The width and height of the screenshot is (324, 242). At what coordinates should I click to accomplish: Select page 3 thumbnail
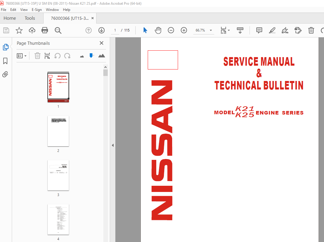tap(58, 175)
